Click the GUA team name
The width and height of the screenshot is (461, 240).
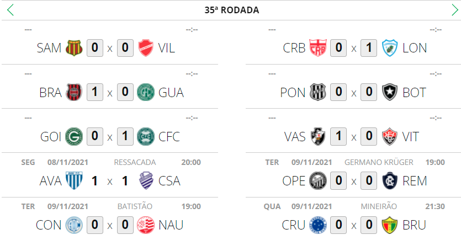171,92
